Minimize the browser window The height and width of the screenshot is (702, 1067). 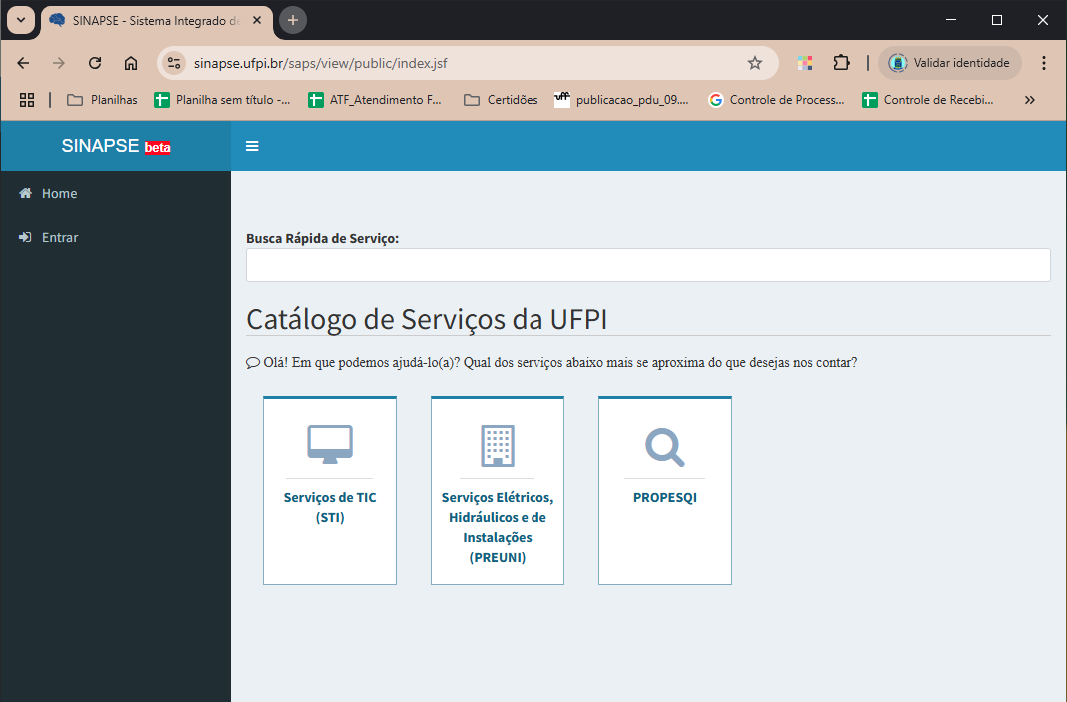pyautogui.click(x=951, y=20)
